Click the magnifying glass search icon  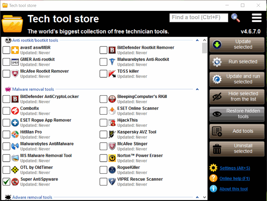235,17
